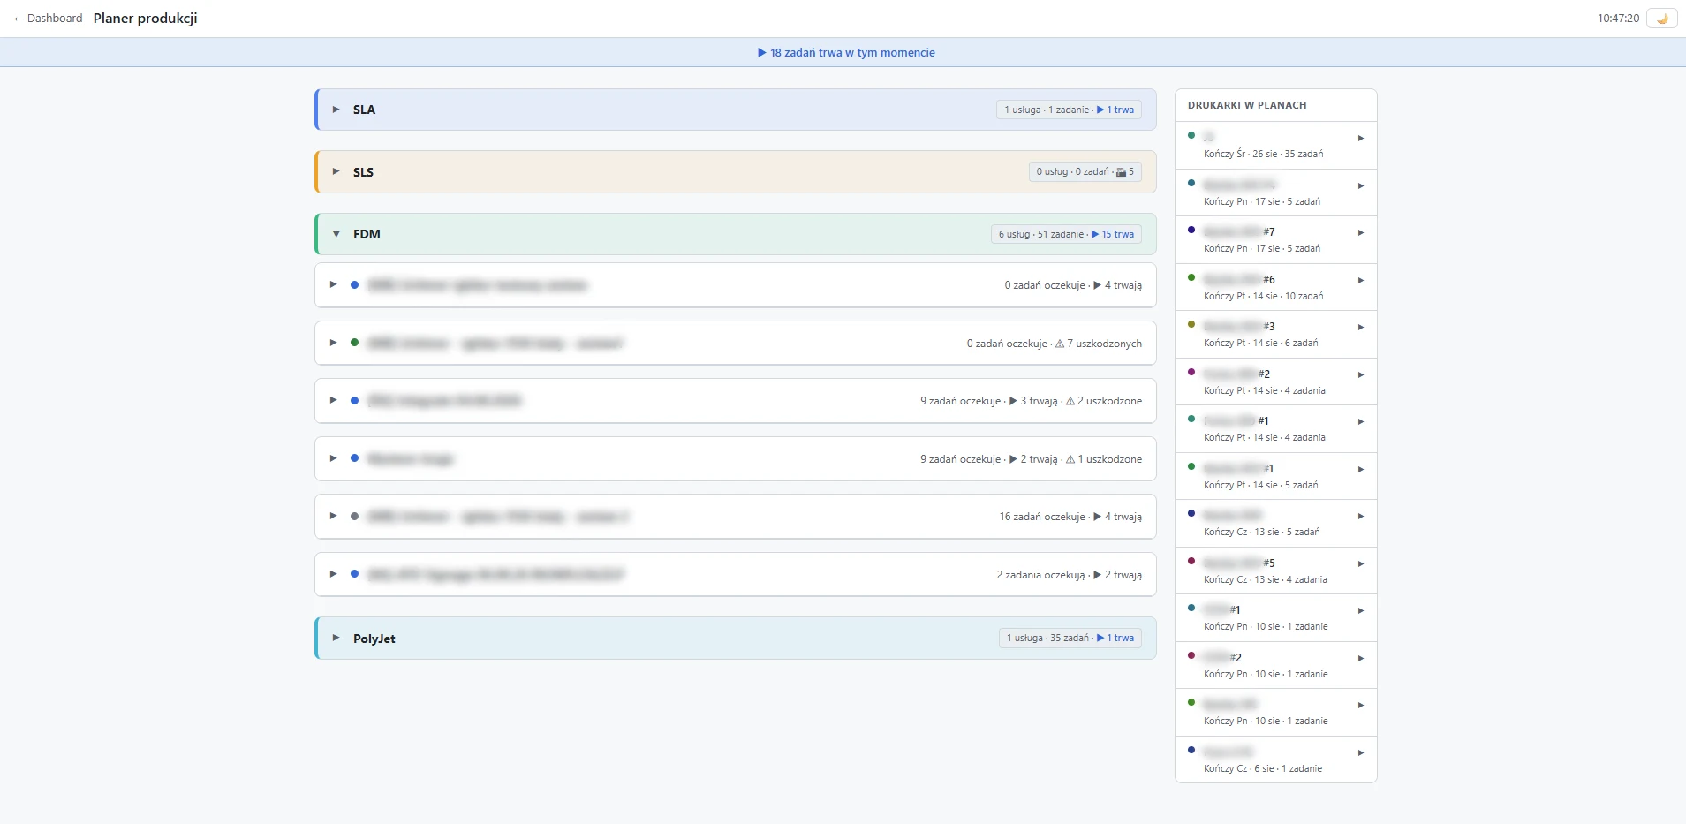The height and width of the screenshot is (824, 1686).
Task: Click play icon in 2 zadania oczekują row
Action: (1098, 575)
